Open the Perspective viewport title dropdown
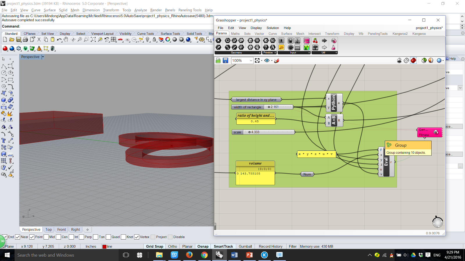 pos(43,57)
